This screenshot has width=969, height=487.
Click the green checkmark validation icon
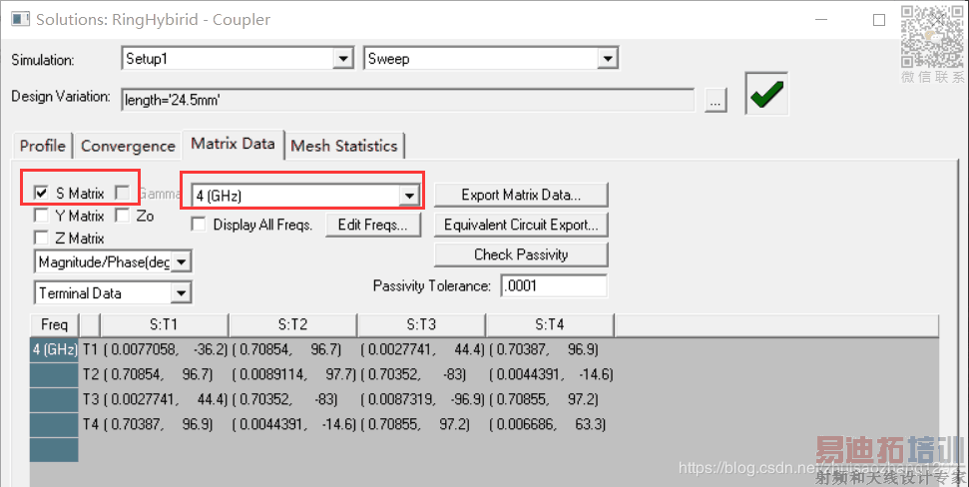(767, 94)
